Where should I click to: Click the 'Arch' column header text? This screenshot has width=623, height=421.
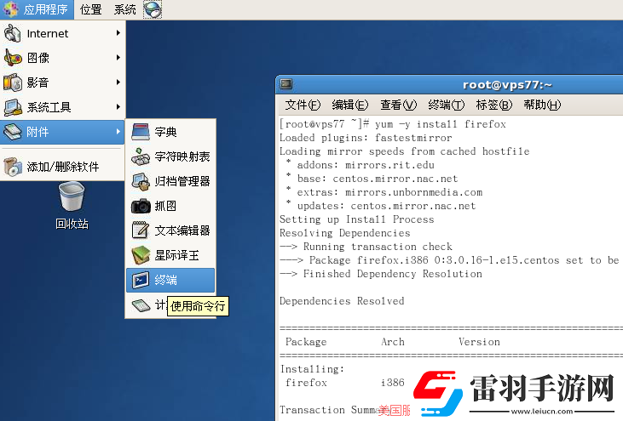pyautogui.click(x=393, y=342)
